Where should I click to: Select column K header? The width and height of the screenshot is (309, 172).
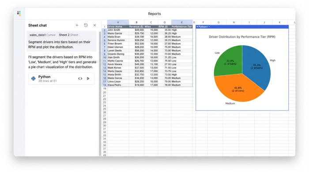tap(279, 22)
